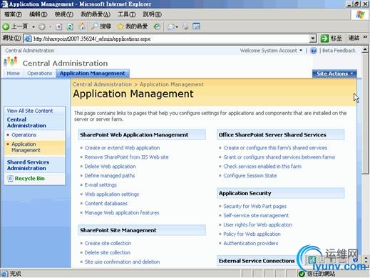Click Remove SharePoint from IIS Web site
Image resolution: width=370 pixels, height=278 pixels.
point(126,157)
